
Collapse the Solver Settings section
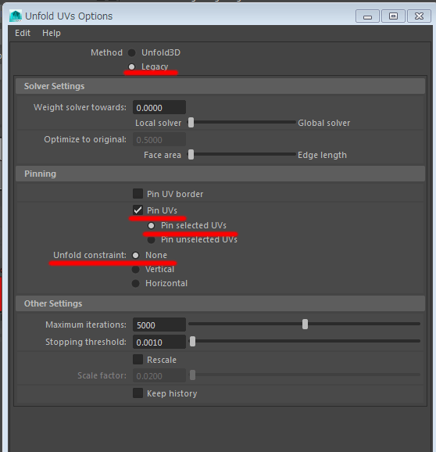tap(220, 86)
